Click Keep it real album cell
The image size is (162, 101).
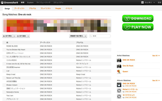tap(81, 74)
